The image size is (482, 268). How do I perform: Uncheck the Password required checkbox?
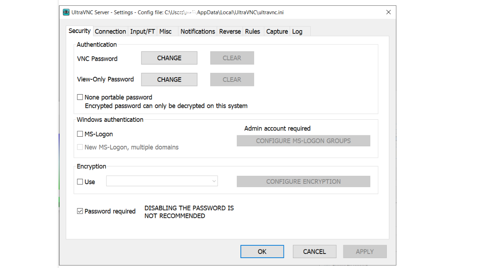click(x=80, y=211)
